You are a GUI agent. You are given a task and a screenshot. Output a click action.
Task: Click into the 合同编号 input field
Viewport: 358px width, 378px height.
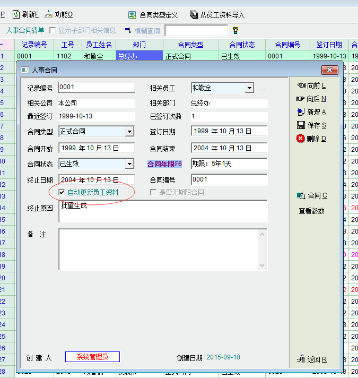(x=228, y=180)
